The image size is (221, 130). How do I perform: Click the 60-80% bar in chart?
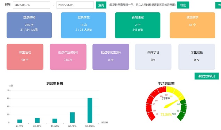pyautogui.click(x=72, y=117)
